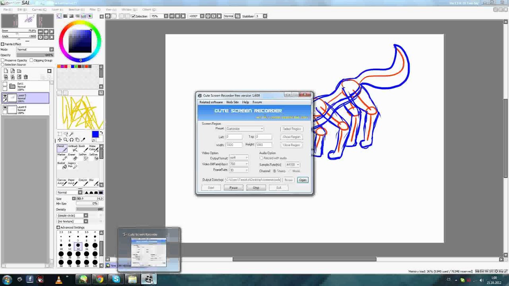Screen dimensions: 509x286
Task: Select brush size 14 preset
Action: 78,246
